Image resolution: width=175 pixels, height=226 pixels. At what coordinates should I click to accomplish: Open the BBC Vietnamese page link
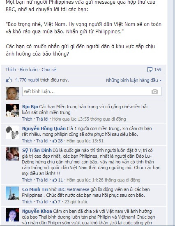[x=74, y=189]
